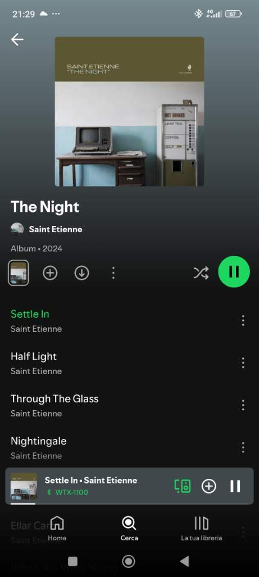The image size is (259, 577).
Task: Pause from the mini player bar
Action: tap(235, 486)
